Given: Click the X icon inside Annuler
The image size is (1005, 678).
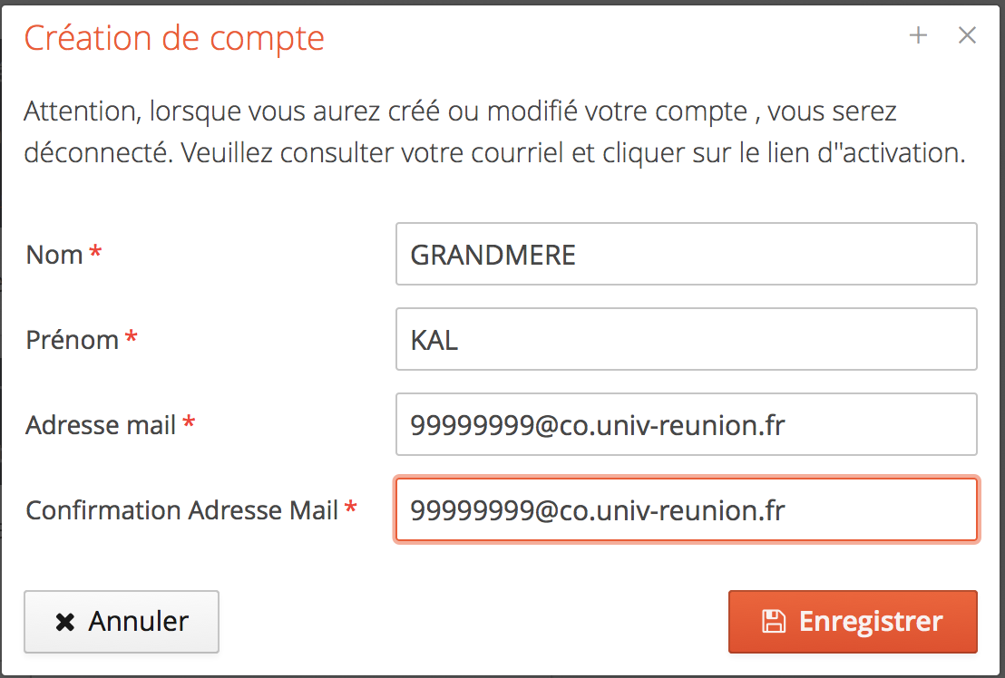Looking at the screenshot, I should point(65,622).
